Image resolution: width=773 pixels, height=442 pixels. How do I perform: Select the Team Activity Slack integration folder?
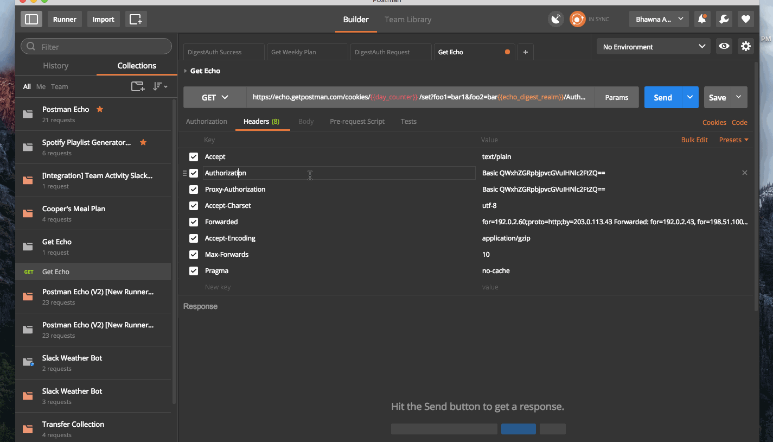(27, 180)
